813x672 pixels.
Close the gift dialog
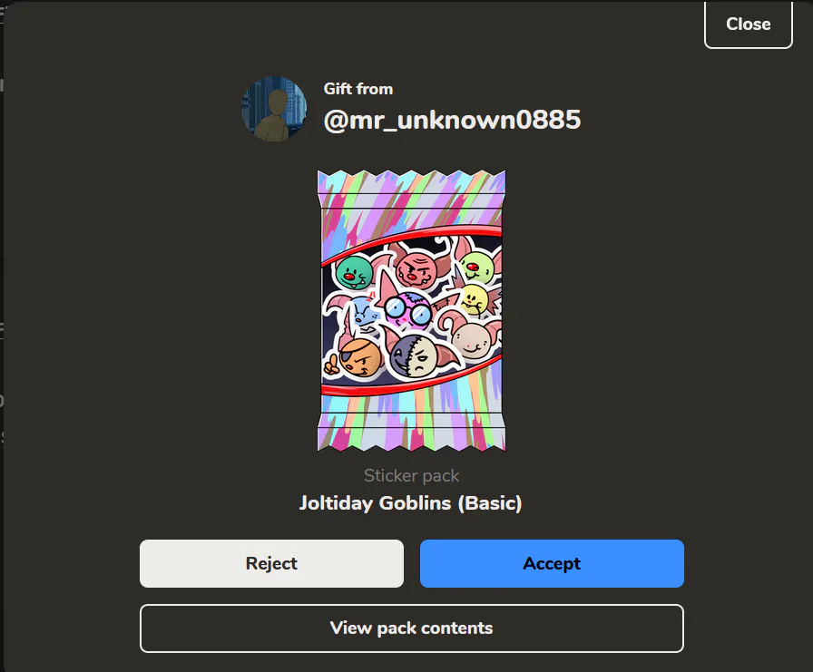click(749, 24)
